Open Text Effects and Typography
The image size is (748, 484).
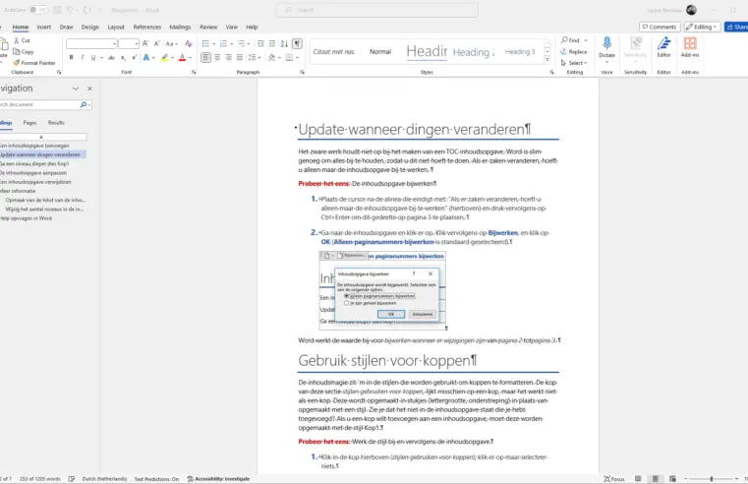146,57
